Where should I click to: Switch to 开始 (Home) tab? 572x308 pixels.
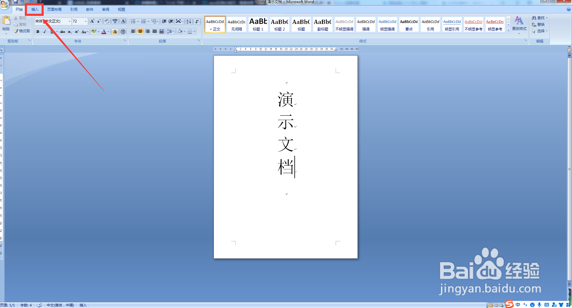[19, 10]
